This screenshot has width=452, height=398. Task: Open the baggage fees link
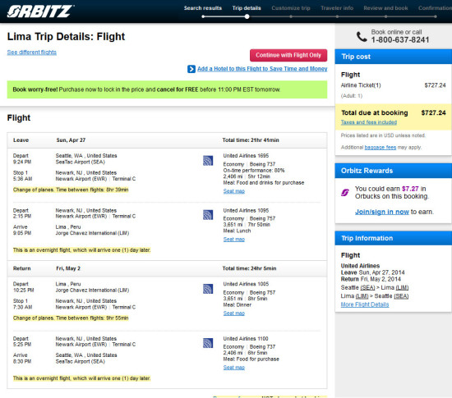381,148
